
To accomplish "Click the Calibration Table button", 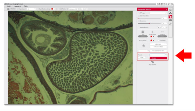I will tap(158, 47).
